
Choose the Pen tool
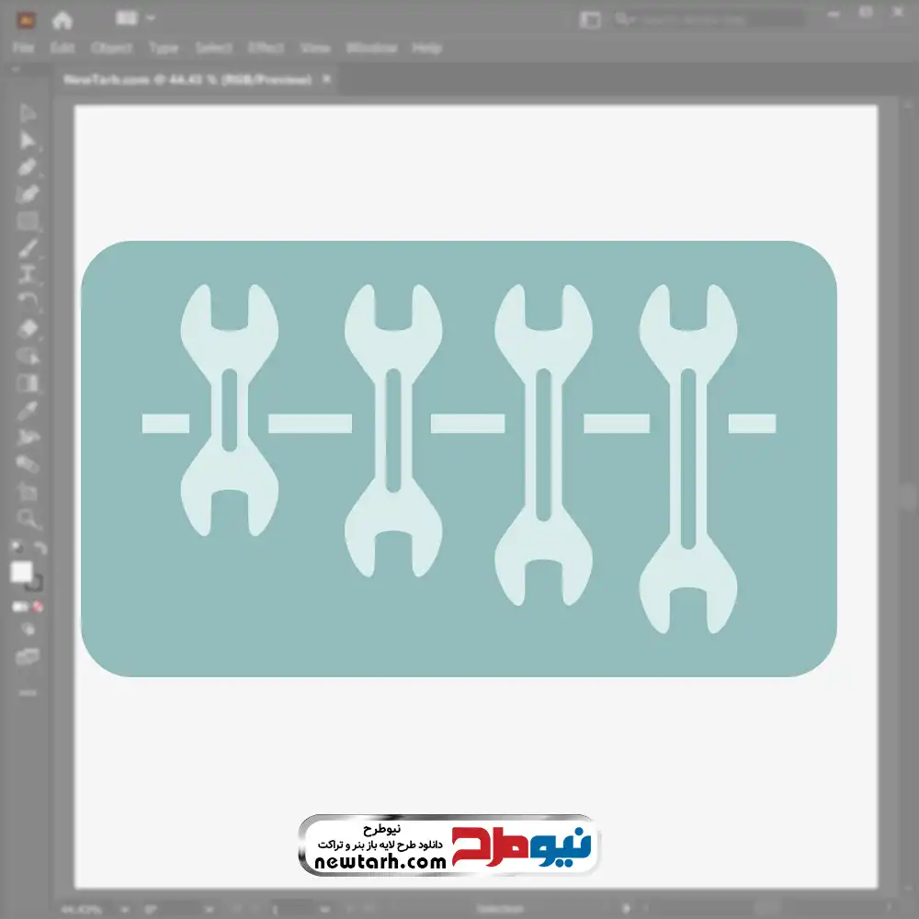(x=28, y=166)
